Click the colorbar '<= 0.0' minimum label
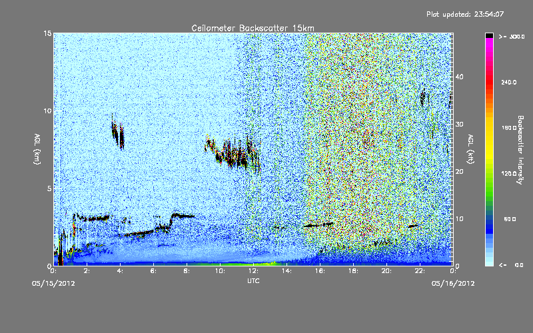Image resolution: width=533 pixels, height=333 pixels. tap(512, 265)
